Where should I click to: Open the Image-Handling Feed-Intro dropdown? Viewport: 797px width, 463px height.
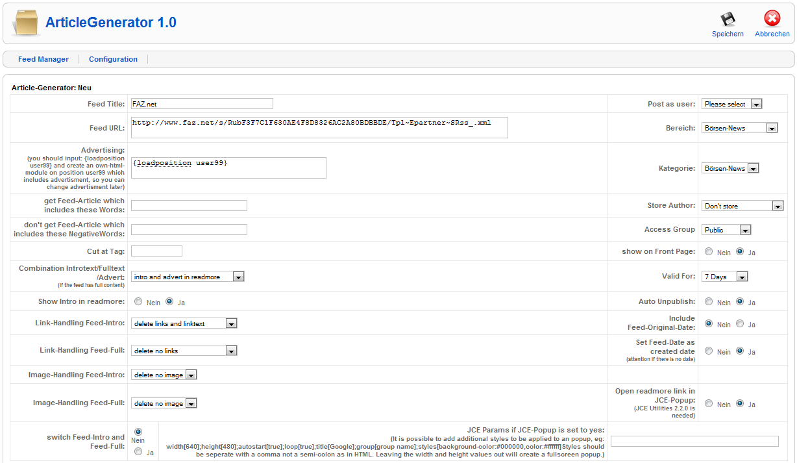click(x=164, y=375)
